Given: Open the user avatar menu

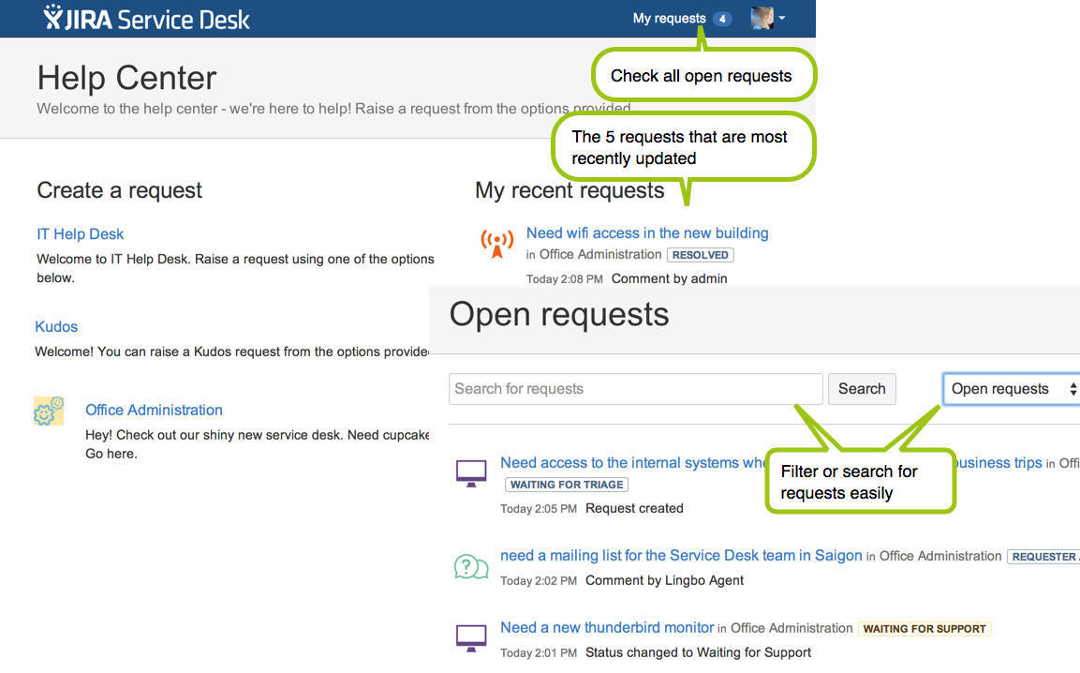Looking at the screenshot, I should (767, 18).
